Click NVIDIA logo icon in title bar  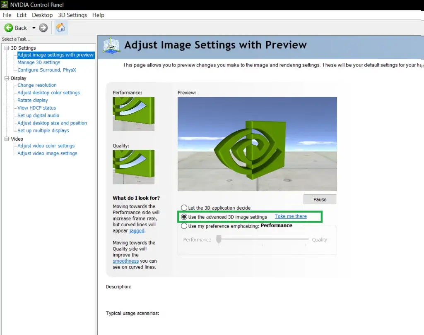coord(4,4)
